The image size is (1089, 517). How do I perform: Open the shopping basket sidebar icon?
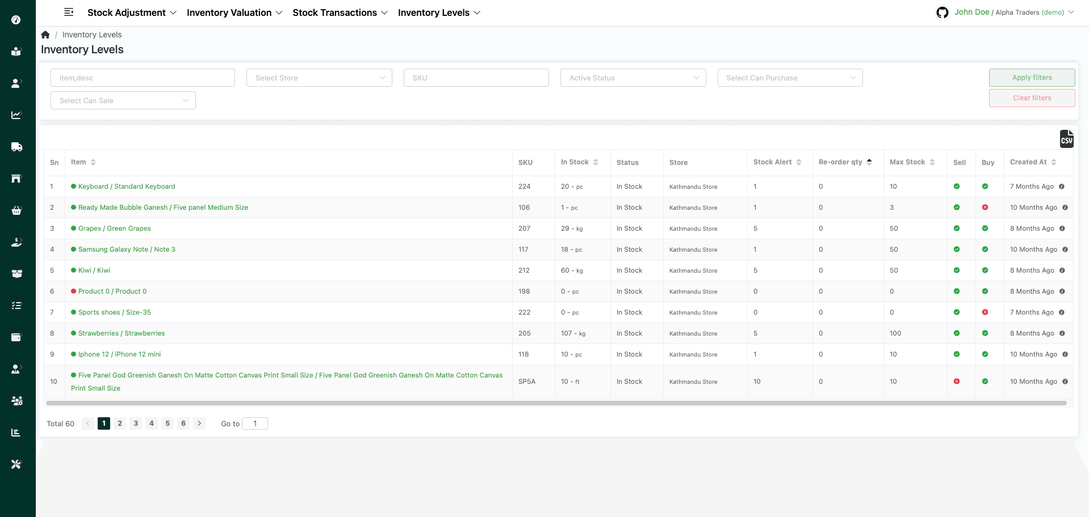point(16,210)
